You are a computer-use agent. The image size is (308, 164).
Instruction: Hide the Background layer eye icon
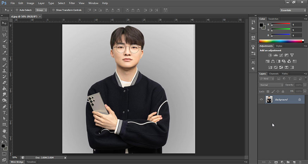(x=261, y=99)
